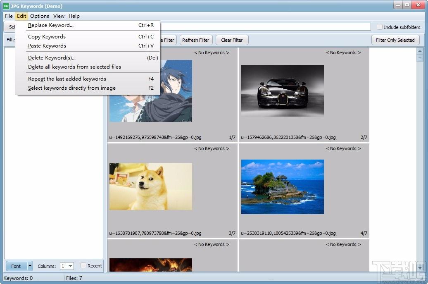Open the File menu

[x=9, y=16]
